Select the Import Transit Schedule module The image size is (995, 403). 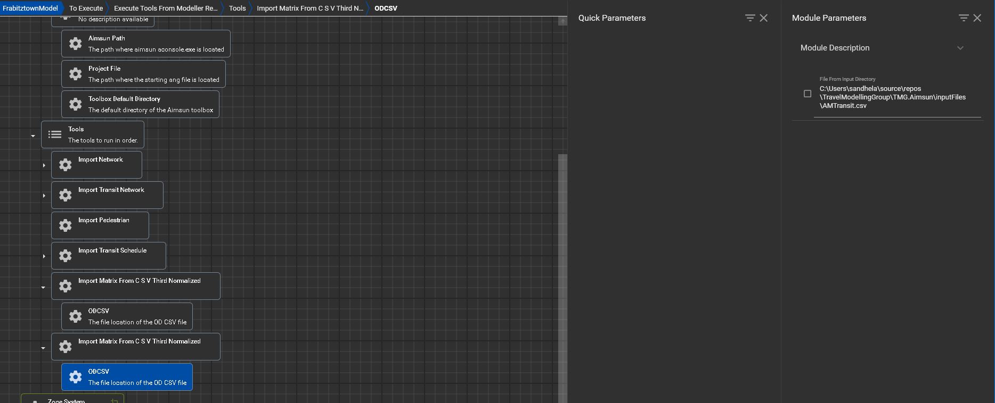click(109, 256)
